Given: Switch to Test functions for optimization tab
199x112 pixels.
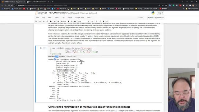Looking at the screenshot, I should (x=37, y=2).
